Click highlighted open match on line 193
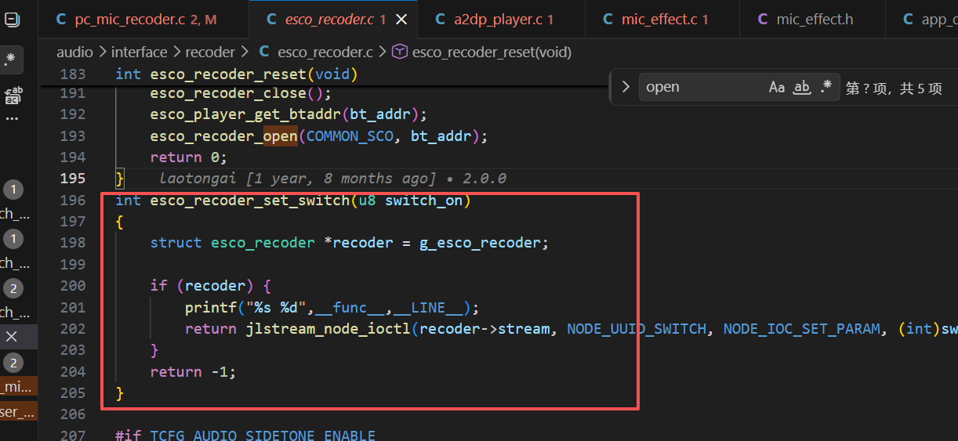The height and width of the screenshot is (441, 958). coord(280,136)
